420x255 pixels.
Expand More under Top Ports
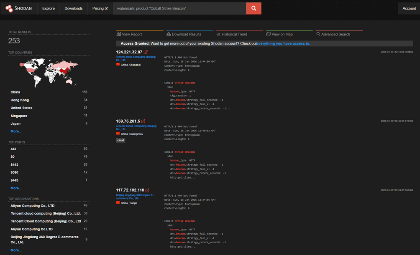pos(16,188)
